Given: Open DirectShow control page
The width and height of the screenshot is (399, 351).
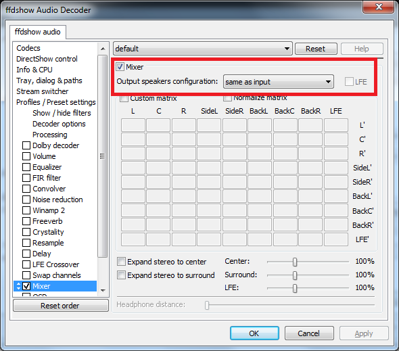Looking at the screenshot, I should (x=47, y=59).
